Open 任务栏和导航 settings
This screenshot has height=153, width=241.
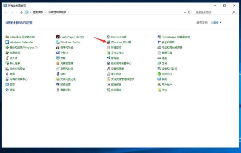15,69
